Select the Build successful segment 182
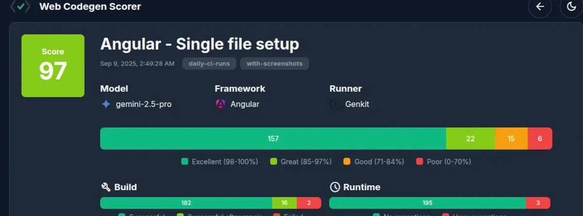The height and width of the screenshot is (216, 583). point(186,203)
